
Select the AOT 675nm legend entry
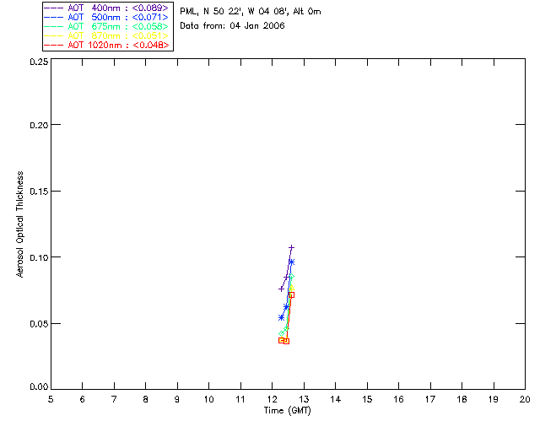[x=106, y=26]
